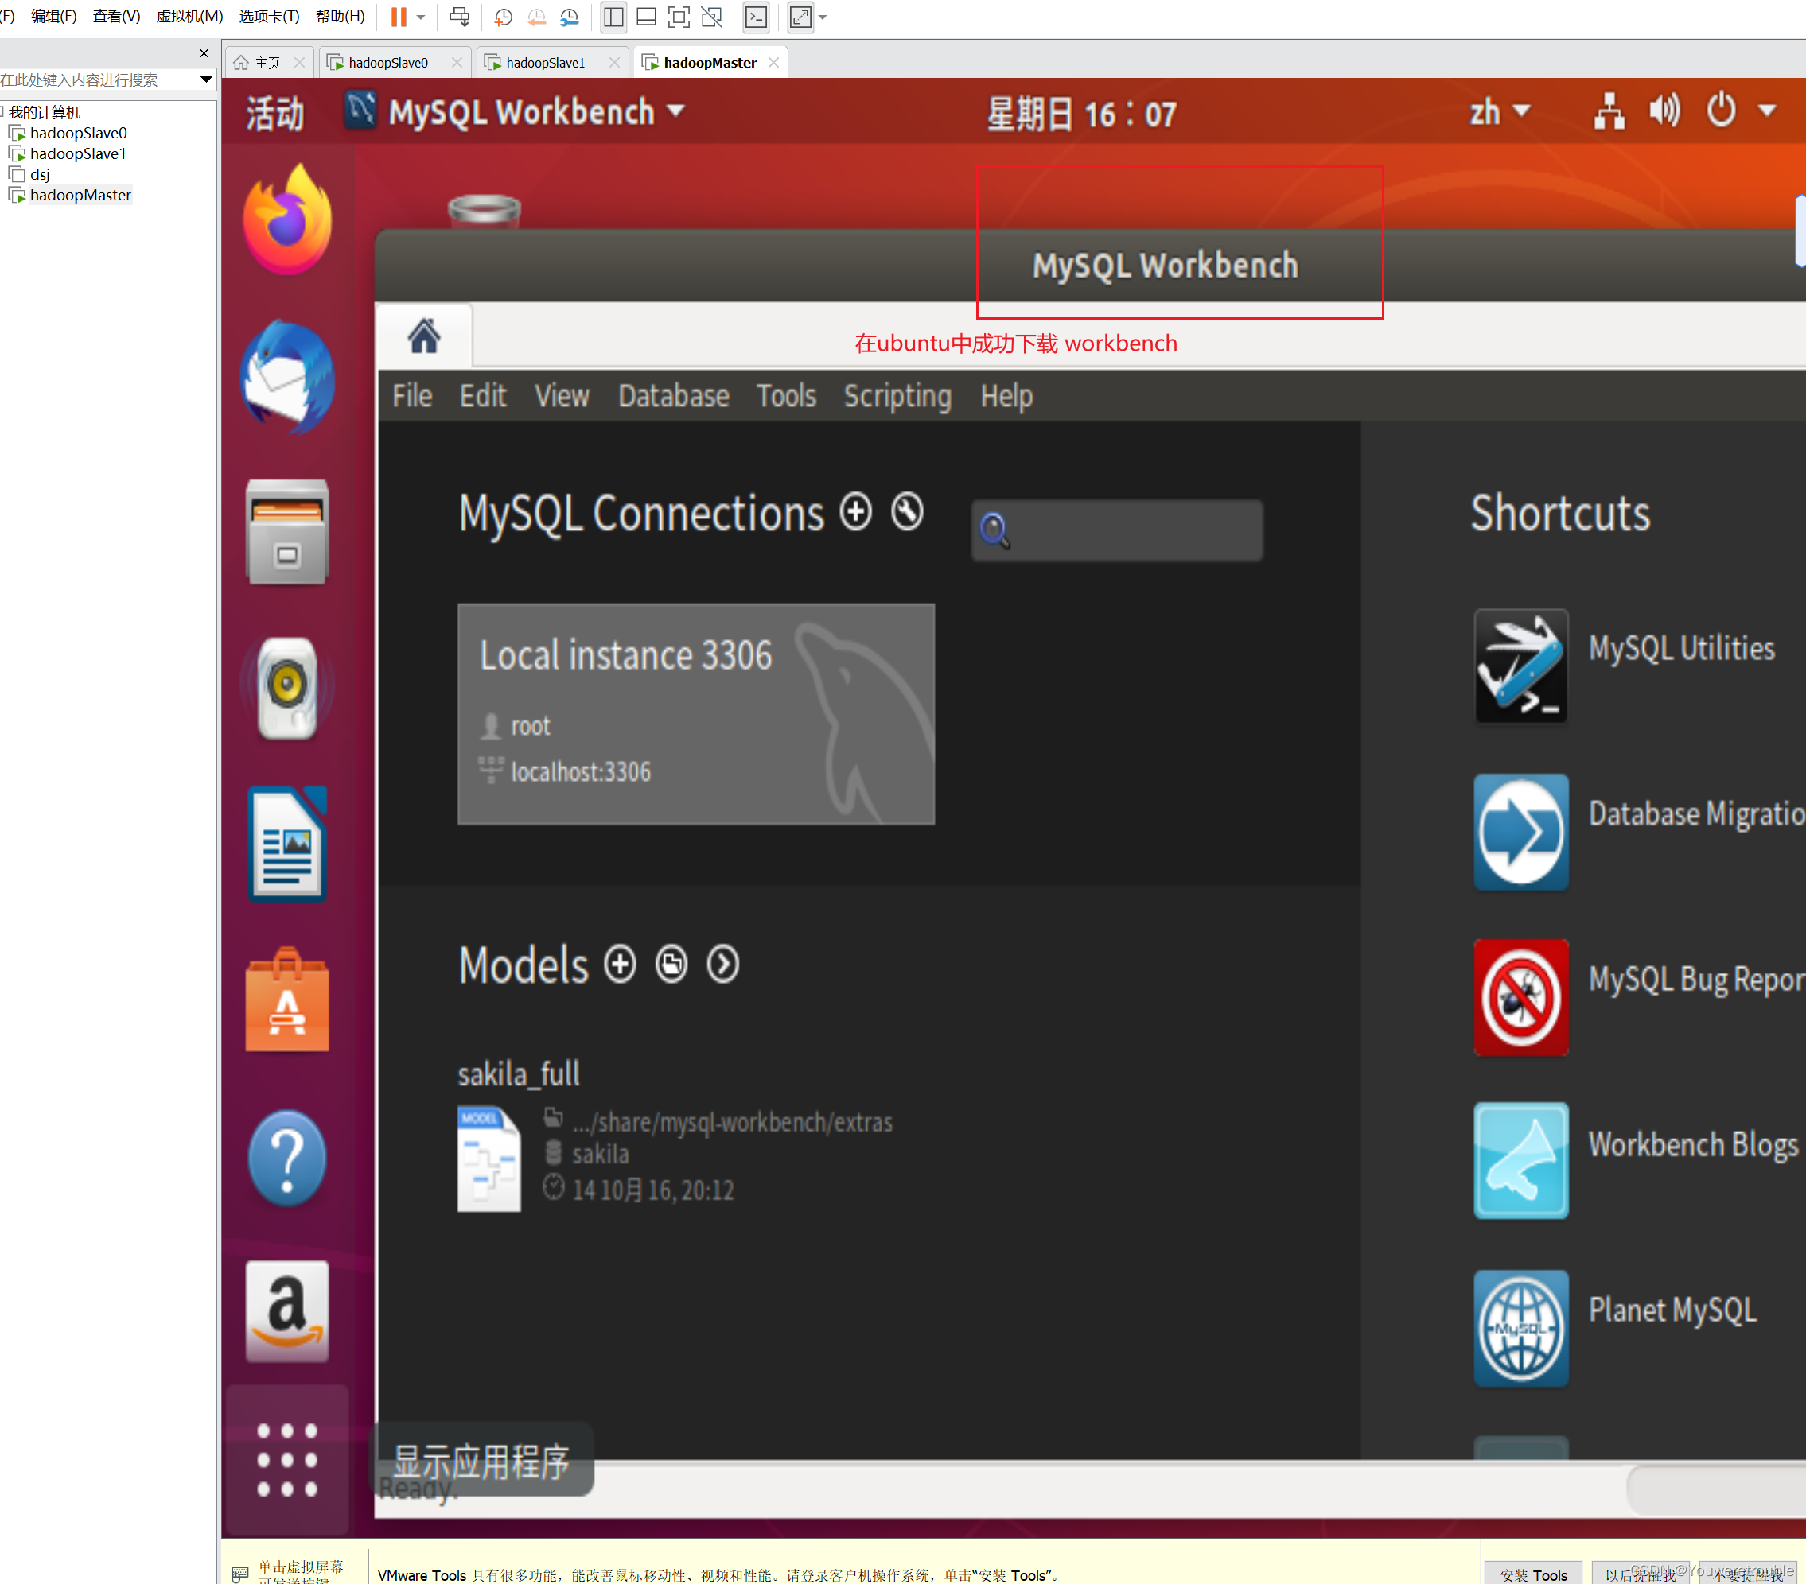Select the Workbench home tab icon

point(423,336)
